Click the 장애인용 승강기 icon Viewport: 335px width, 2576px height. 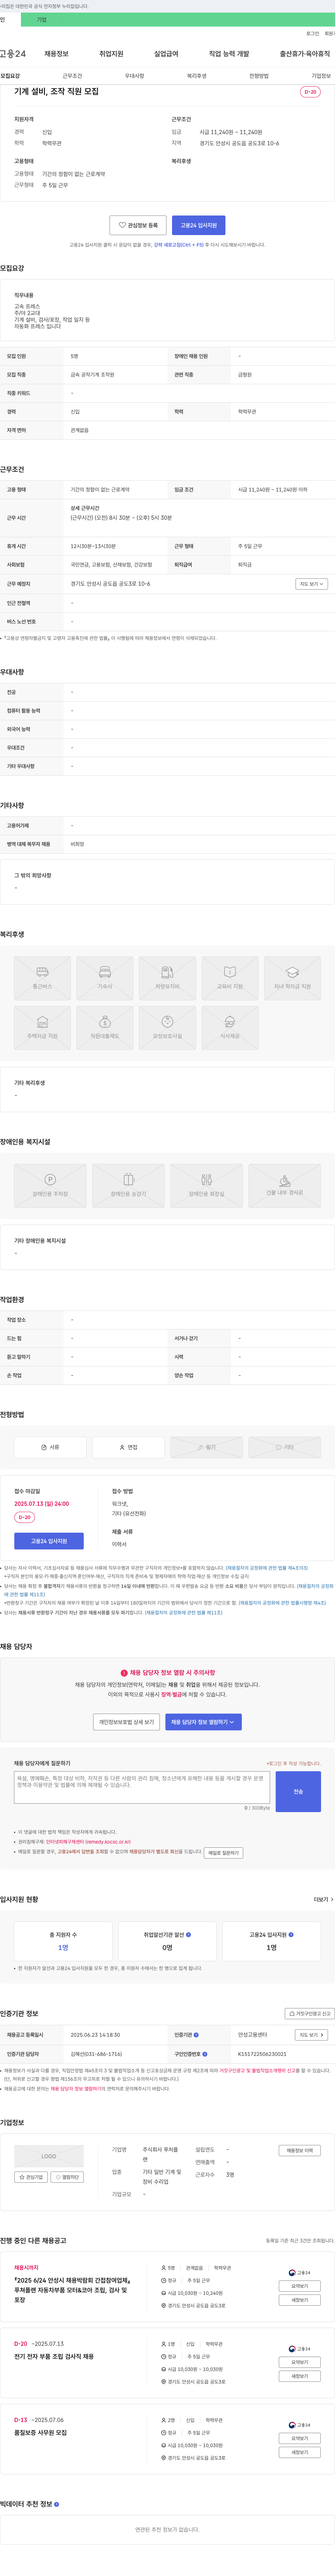coord(128,1185)
